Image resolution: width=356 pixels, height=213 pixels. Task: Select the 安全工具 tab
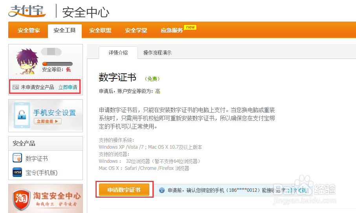65,30
